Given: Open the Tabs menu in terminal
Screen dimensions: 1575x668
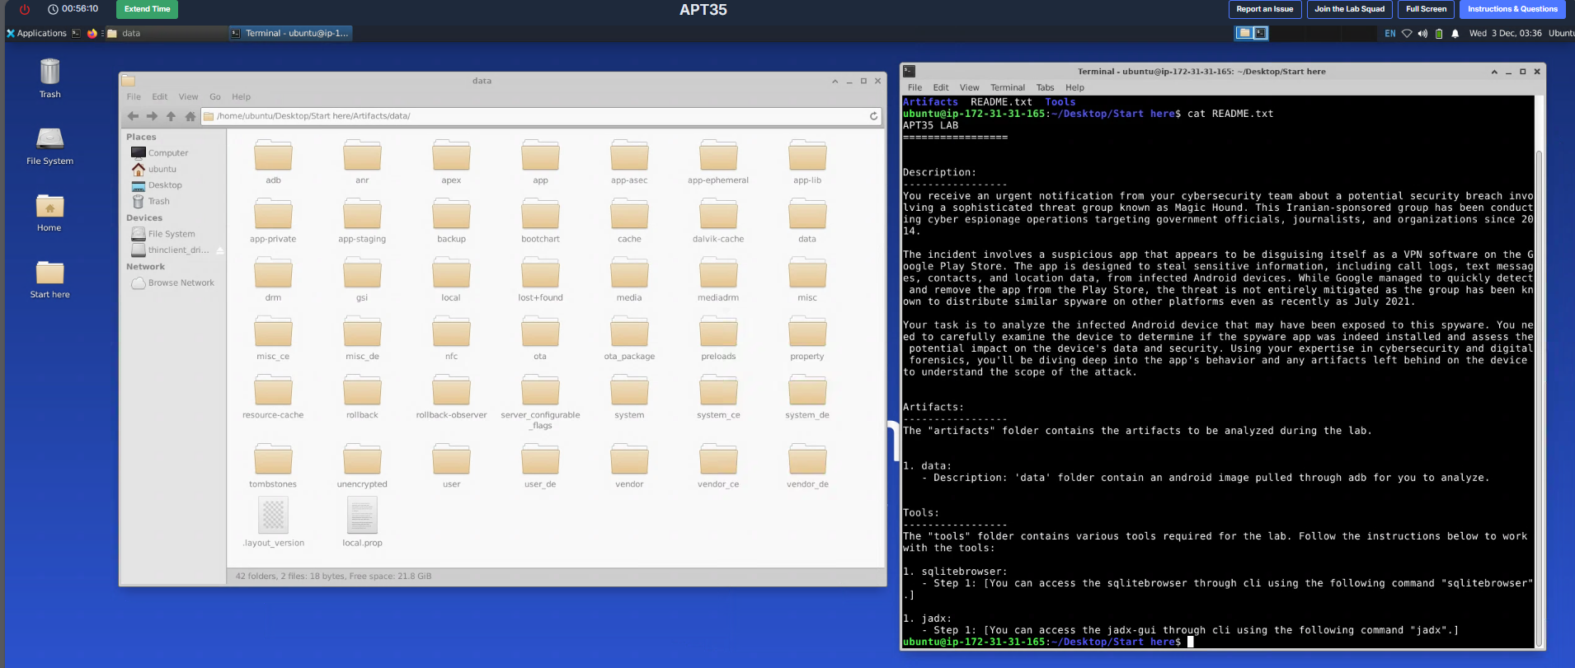Looking at the screenshot, I should (x=1045, y=87).
